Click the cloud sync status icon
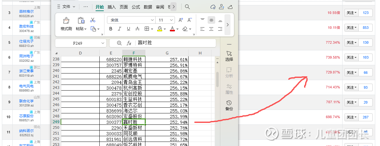380x146 pixels. [x=213, y=7]
